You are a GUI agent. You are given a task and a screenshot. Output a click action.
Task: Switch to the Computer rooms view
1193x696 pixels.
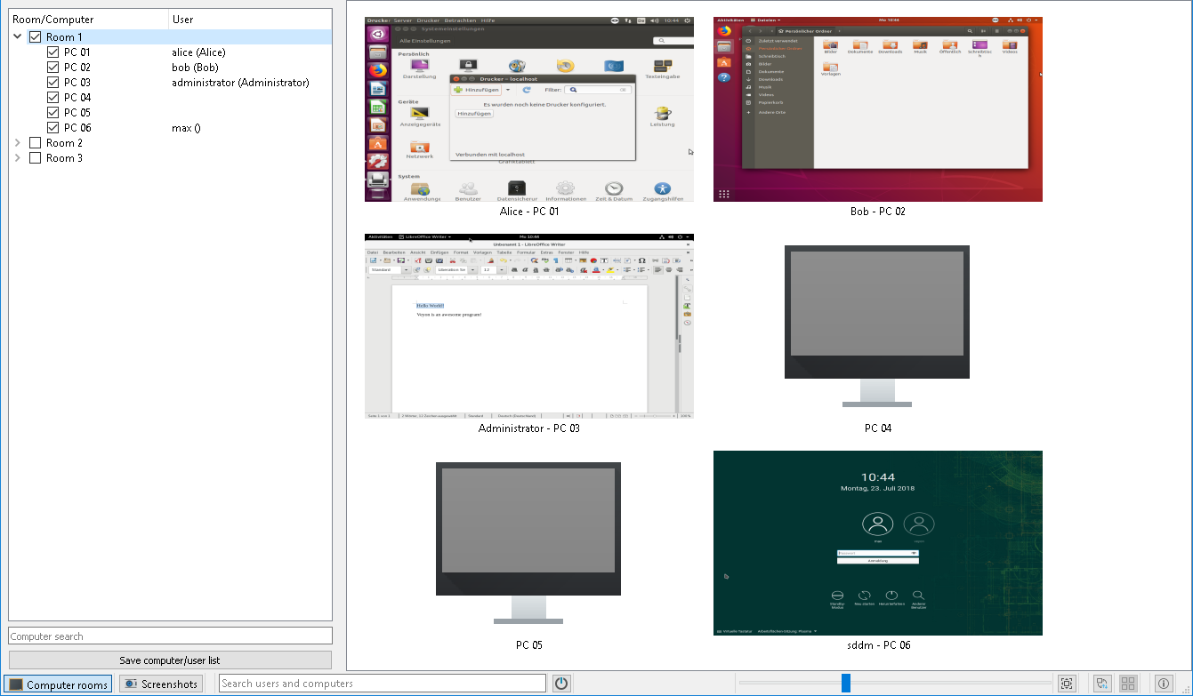(x=58, y=684)
